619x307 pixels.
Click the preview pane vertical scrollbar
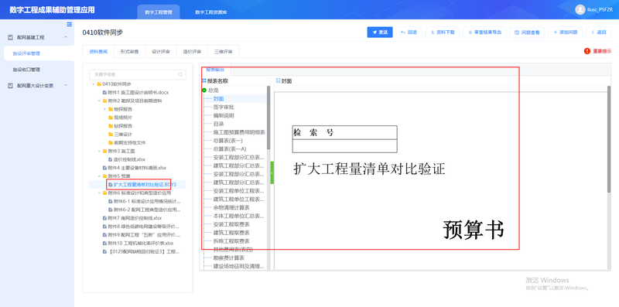point(608,138)
